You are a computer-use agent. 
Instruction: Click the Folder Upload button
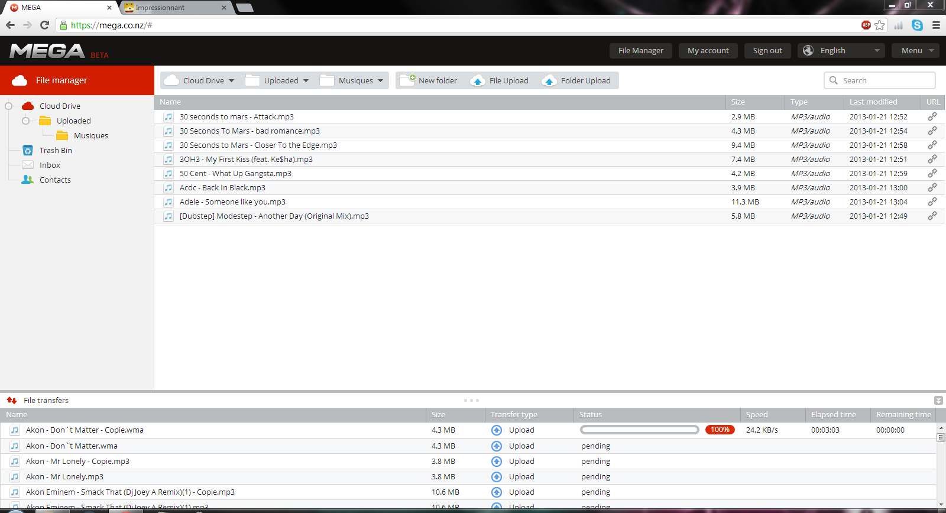coord(577,80)
